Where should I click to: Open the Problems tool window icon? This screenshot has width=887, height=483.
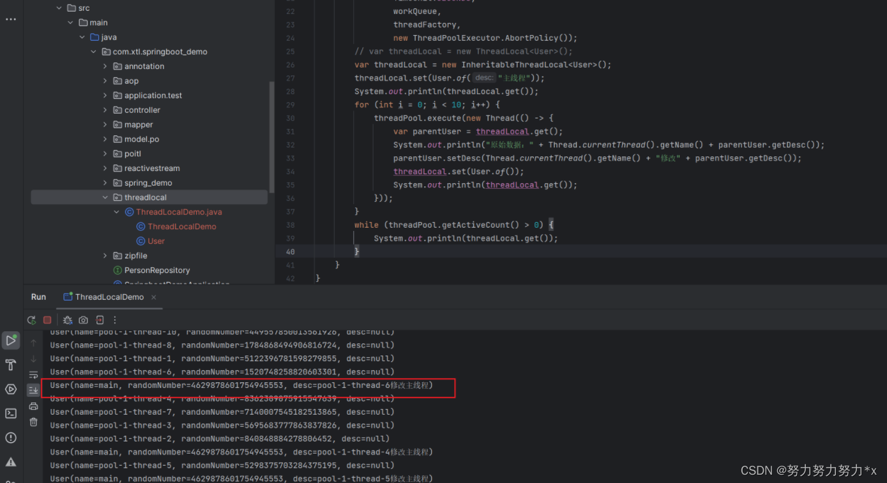click(11, 438)
